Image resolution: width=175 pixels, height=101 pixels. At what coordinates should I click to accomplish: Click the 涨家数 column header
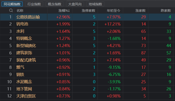pyautogui.click(x=140, y=11)
